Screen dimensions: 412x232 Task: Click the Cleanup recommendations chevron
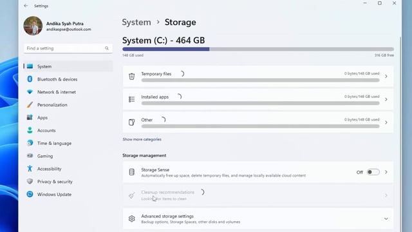[x=386, y=195]
